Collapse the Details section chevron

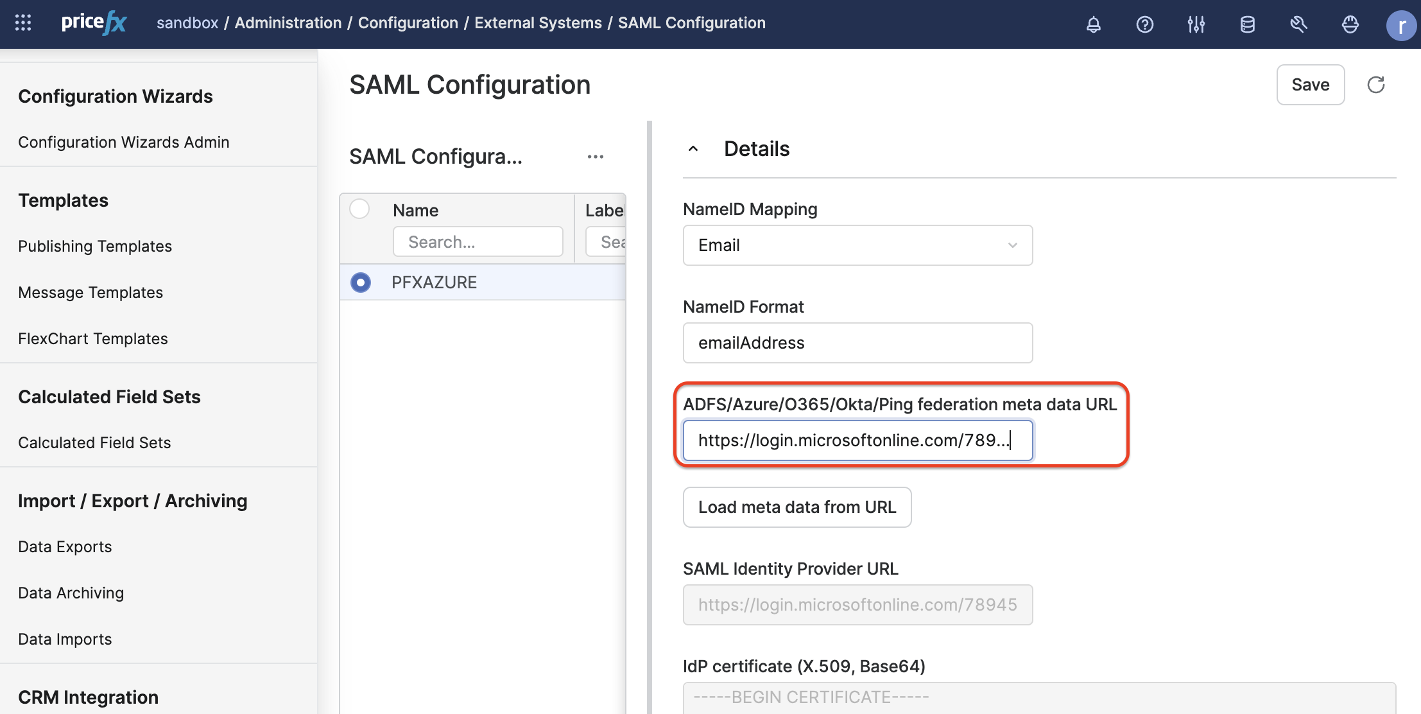[693, 149]
